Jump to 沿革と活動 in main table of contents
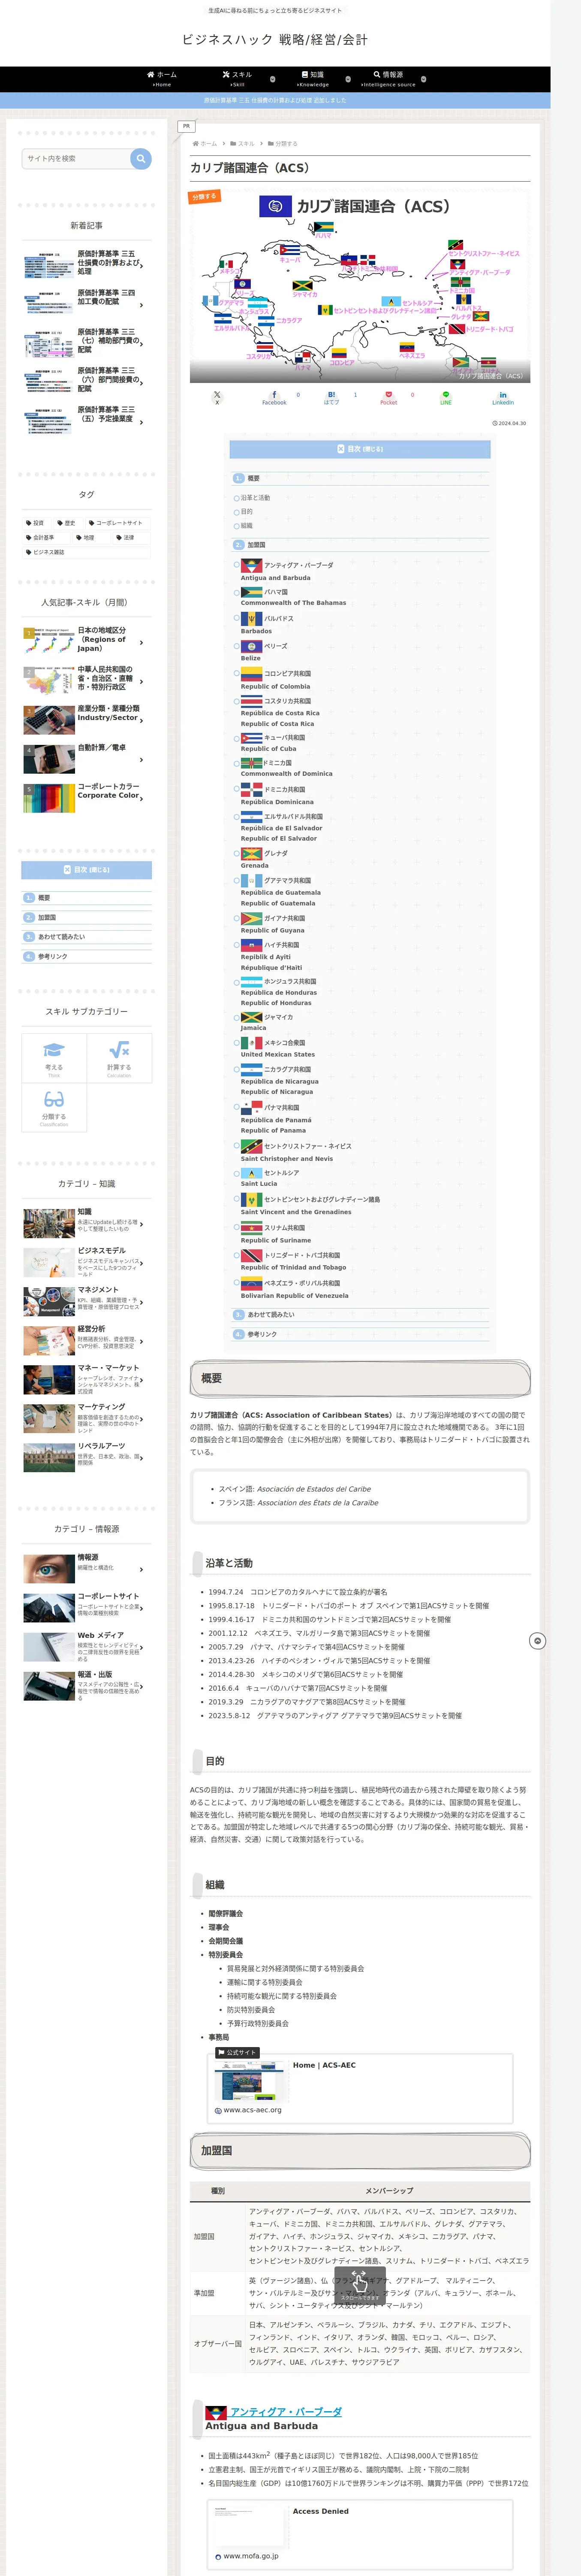The width and height of the screenshot is (581, 2576). coord(255,498)
